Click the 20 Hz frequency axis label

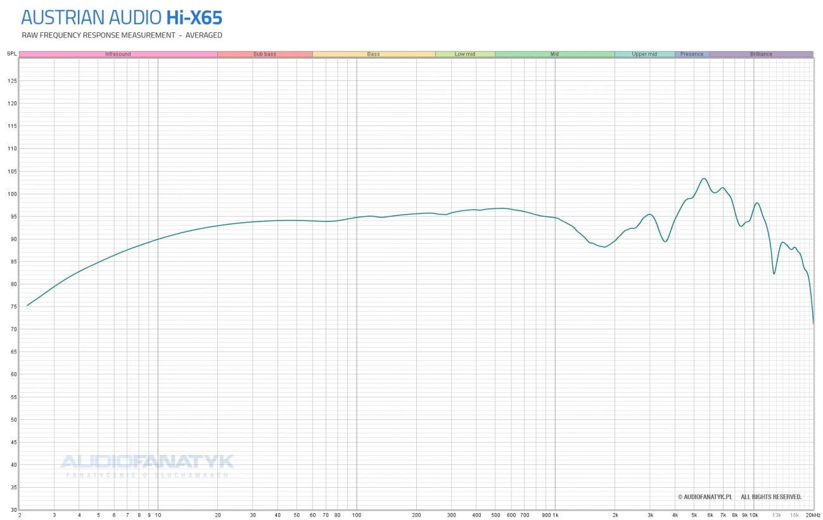217,516
